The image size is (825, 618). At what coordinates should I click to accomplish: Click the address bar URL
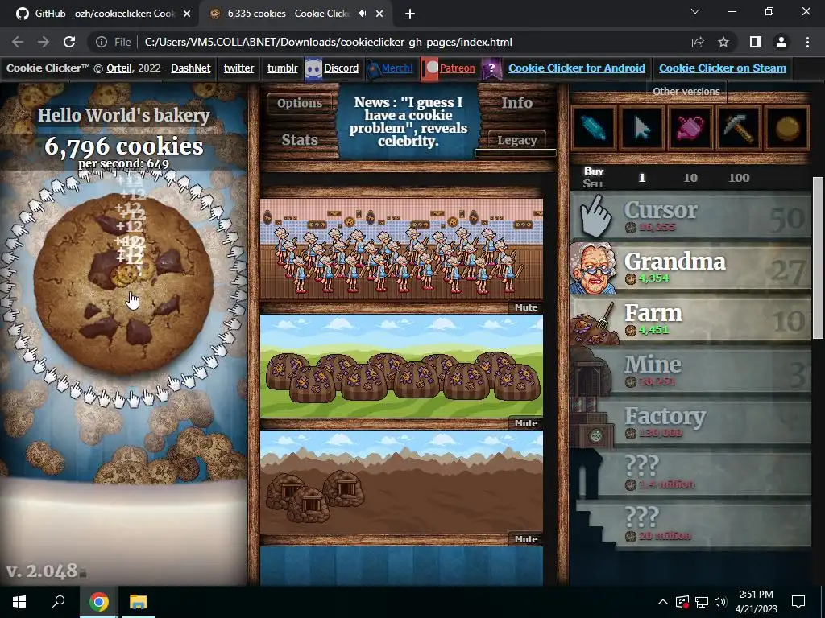coord(329,42)
